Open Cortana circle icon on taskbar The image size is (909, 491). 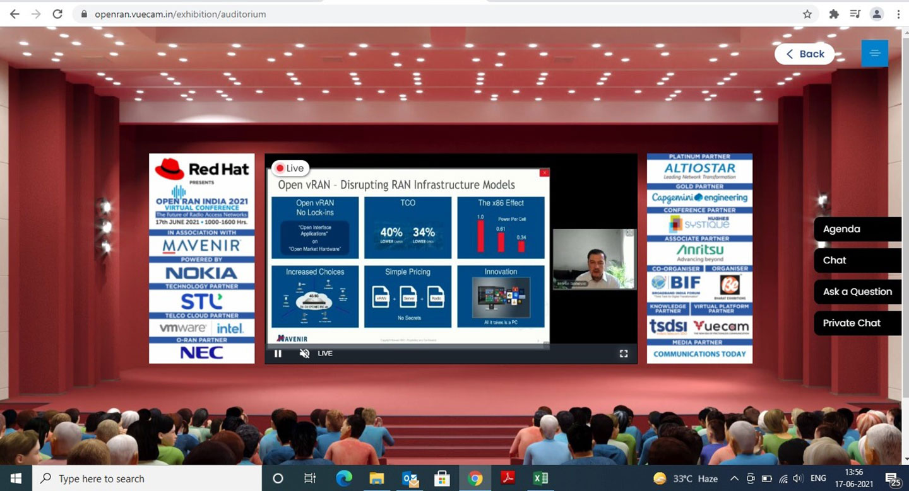pos(278,478)
